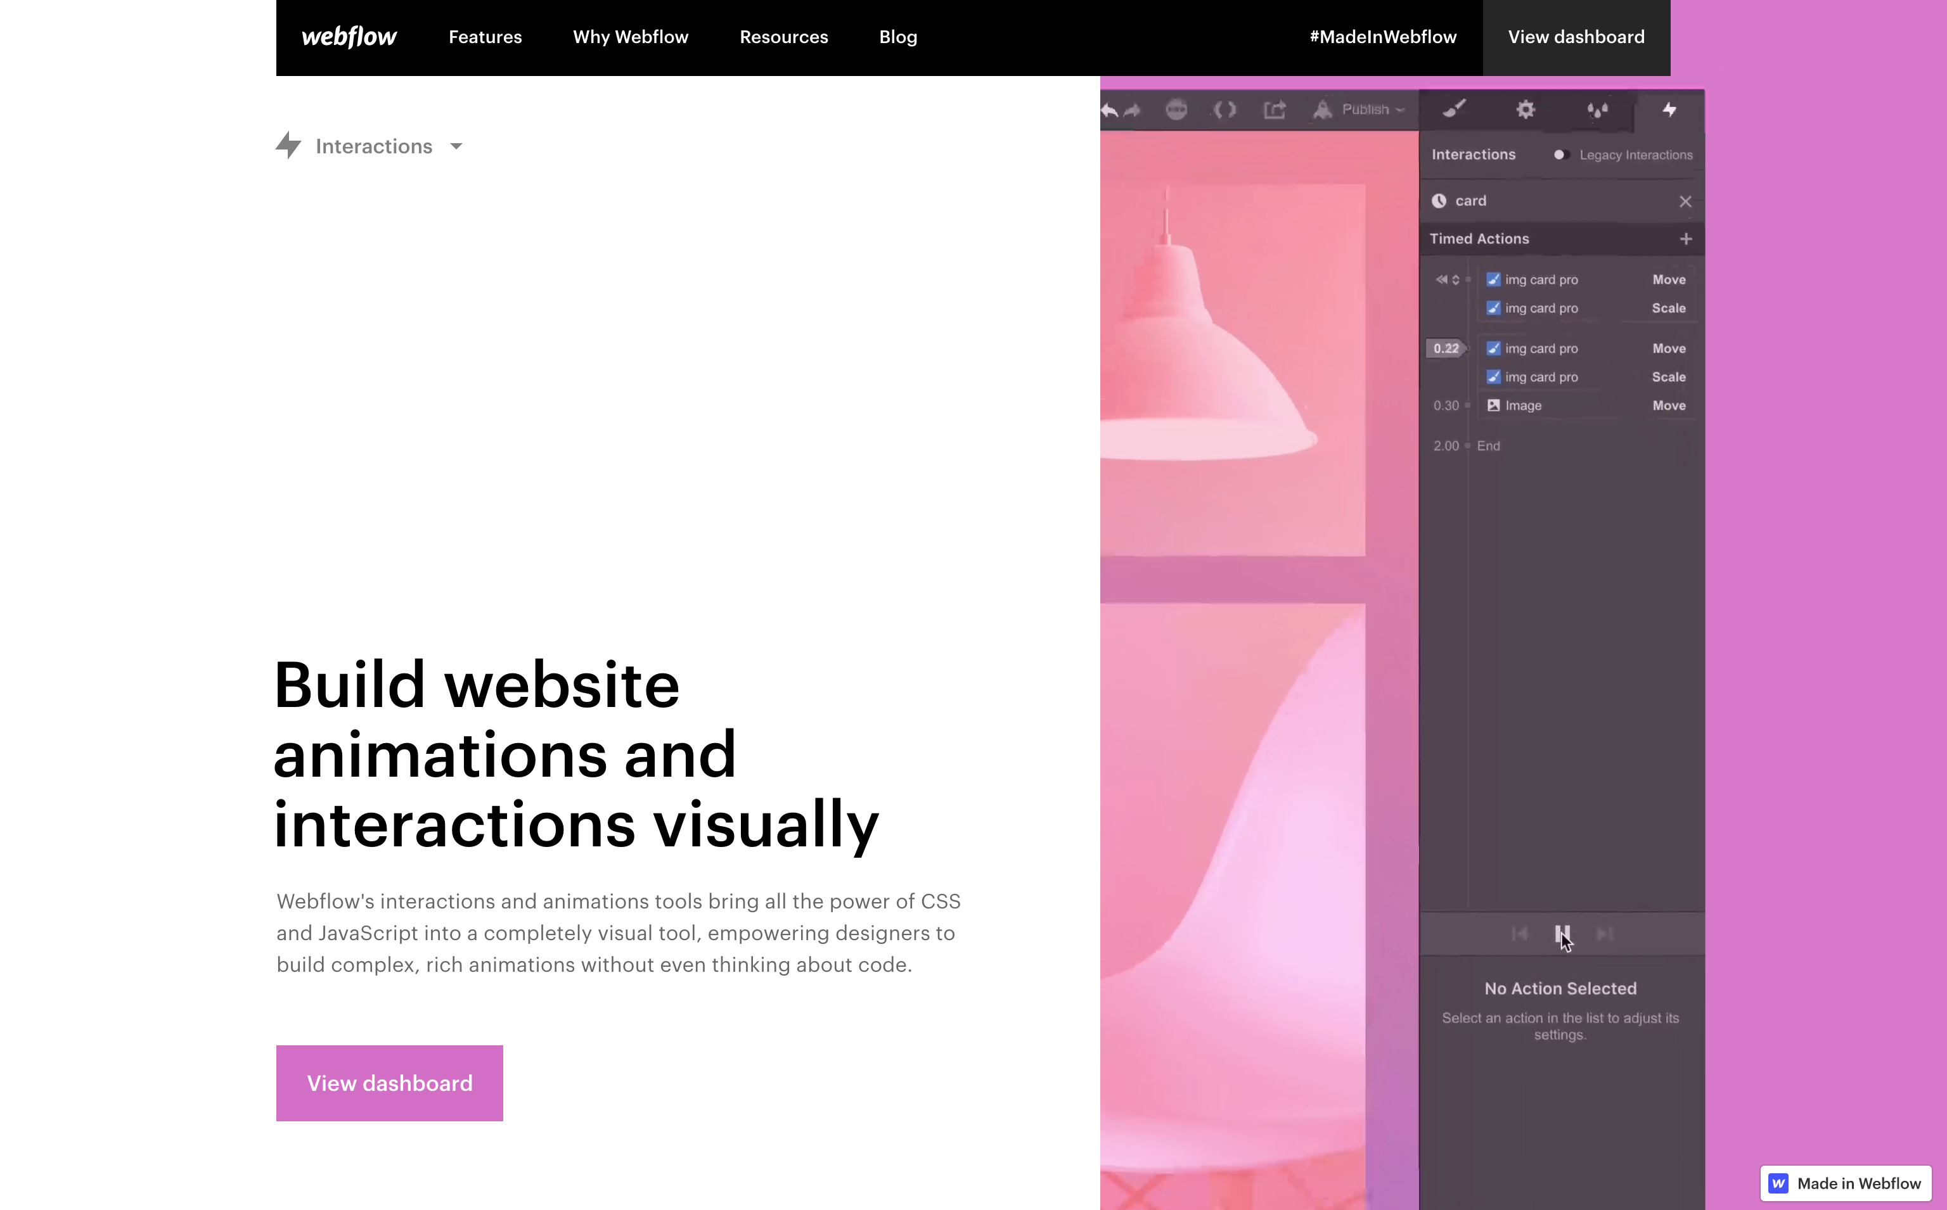Open Why Webflow menu
The height and width of the screenshot is (1210, 1947).
tap(631, 37)
